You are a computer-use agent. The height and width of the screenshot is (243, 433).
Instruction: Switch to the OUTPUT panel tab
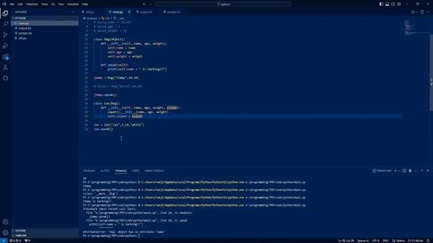point(105,171)
